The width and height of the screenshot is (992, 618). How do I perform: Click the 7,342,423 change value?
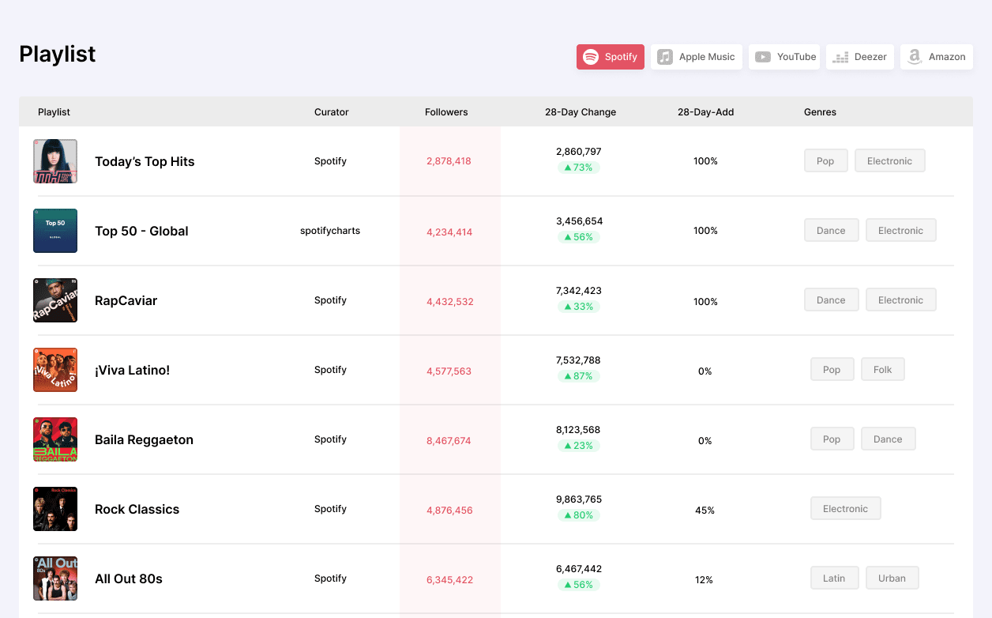coord(579,291)
